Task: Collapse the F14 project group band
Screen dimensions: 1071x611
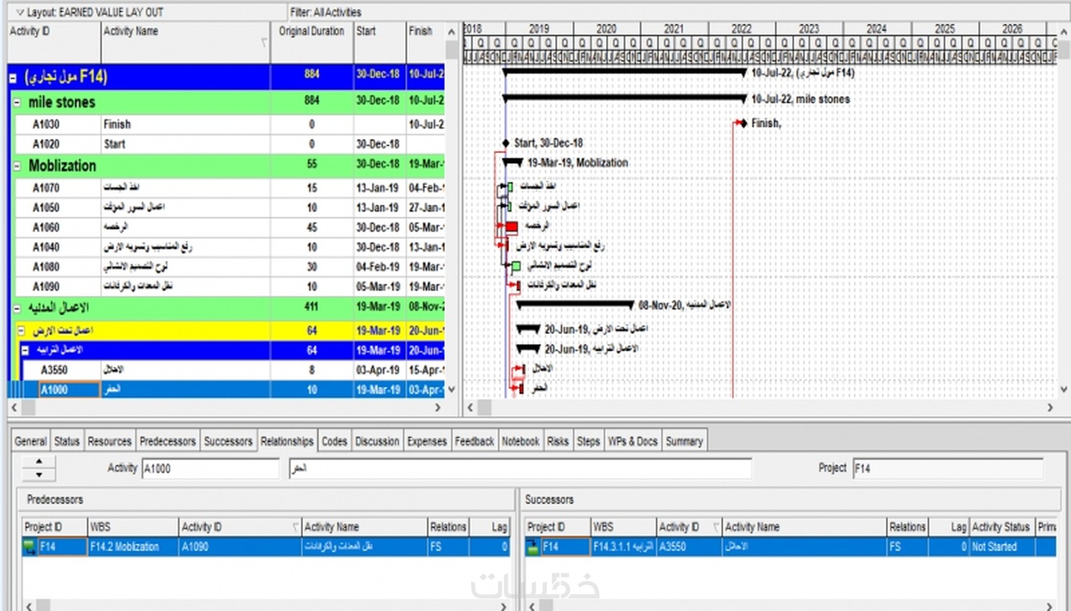Action: (13, 78)
